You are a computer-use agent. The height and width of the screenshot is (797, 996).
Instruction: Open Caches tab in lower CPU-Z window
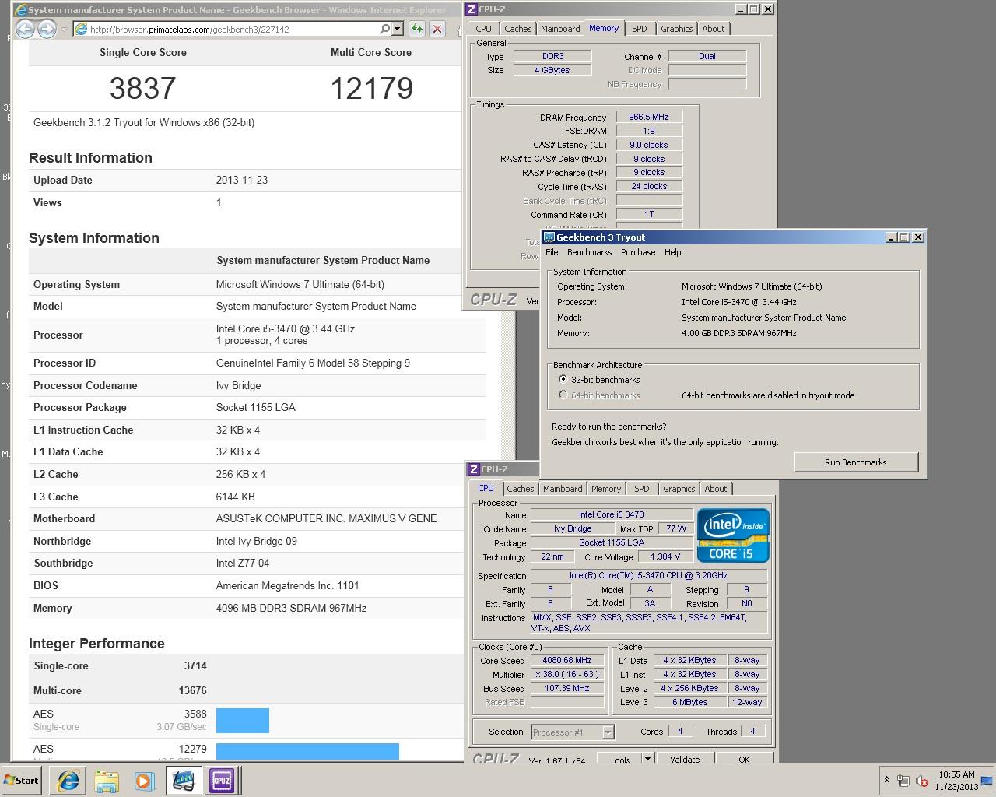[520, 489]
